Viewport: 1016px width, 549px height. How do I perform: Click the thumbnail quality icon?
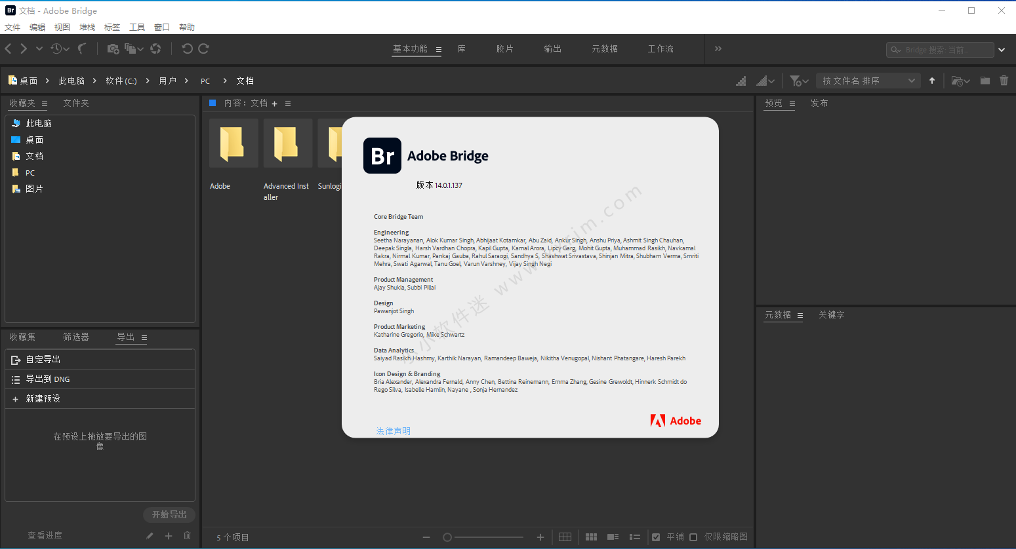coord(741,81)
